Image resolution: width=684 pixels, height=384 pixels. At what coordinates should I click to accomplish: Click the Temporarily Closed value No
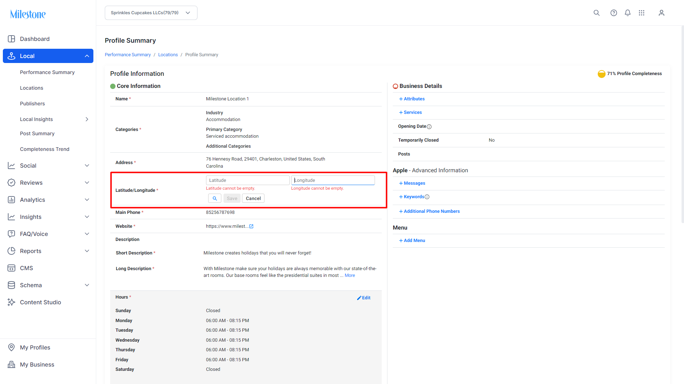pyautogui.click(x=492, y=140)
